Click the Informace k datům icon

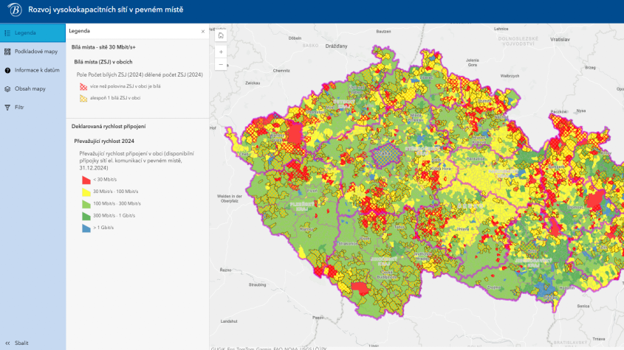(x=7, y=70)
